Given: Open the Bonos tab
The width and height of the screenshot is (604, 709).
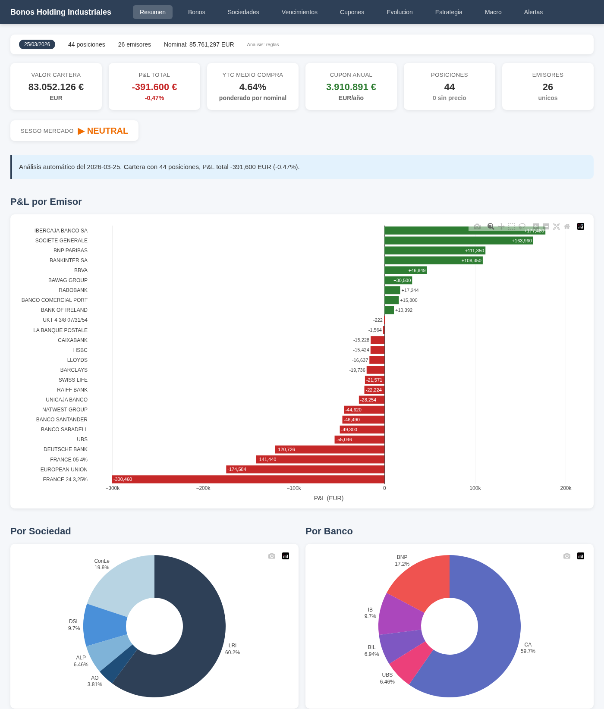Looking at the screenshot, I should [196, 12].
